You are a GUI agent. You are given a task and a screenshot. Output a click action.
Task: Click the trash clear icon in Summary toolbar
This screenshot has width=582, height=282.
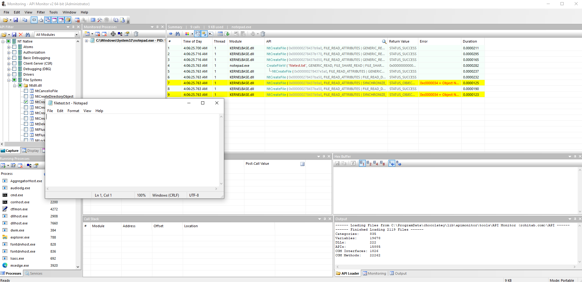click(263, 34)
